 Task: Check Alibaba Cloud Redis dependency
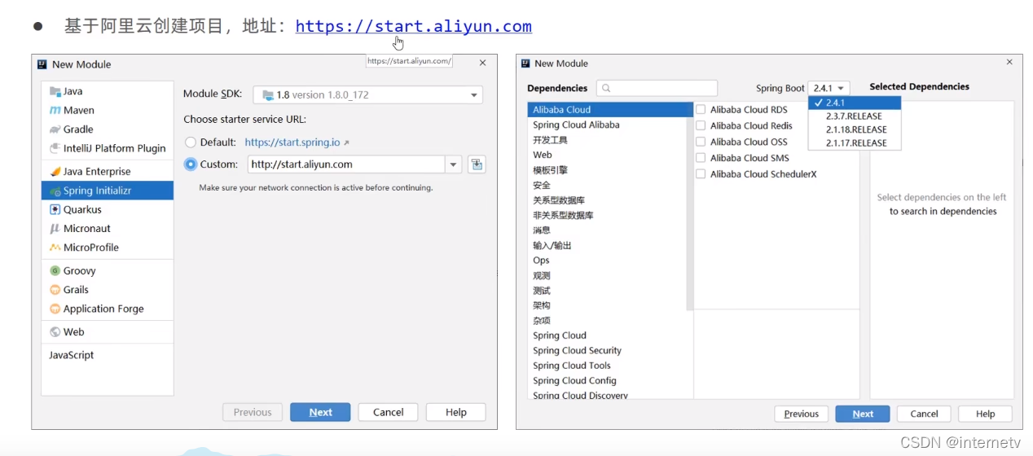pyautogui.click(x=701, y=125)
